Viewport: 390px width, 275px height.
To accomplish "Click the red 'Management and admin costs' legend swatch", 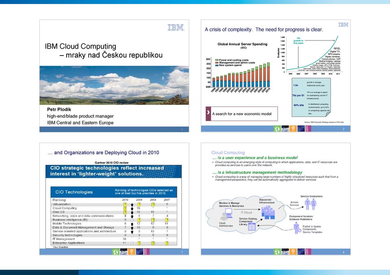I will [217, 63].
